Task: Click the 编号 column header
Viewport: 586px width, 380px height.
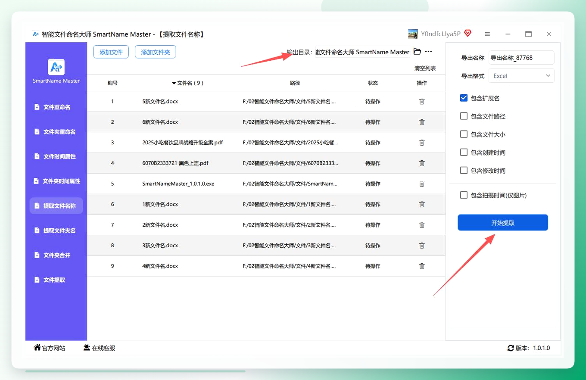Action: (112, 83)
